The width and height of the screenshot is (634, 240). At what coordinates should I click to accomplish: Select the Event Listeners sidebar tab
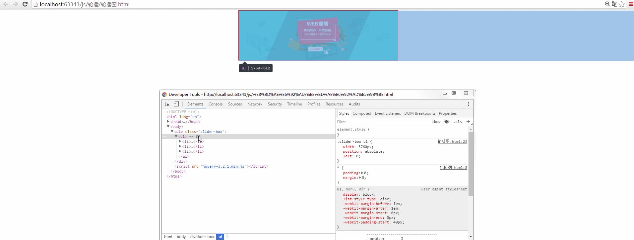click(x=388, y=113)
